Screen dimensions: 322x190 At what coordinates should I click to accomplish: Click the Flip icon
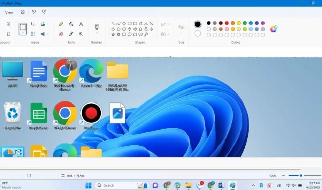[x=43, y=34]
